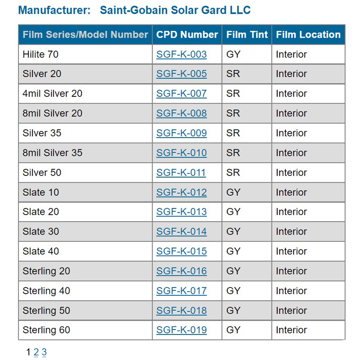
Task: Go to page 2 of results
Action: click(x=36, y=352)
